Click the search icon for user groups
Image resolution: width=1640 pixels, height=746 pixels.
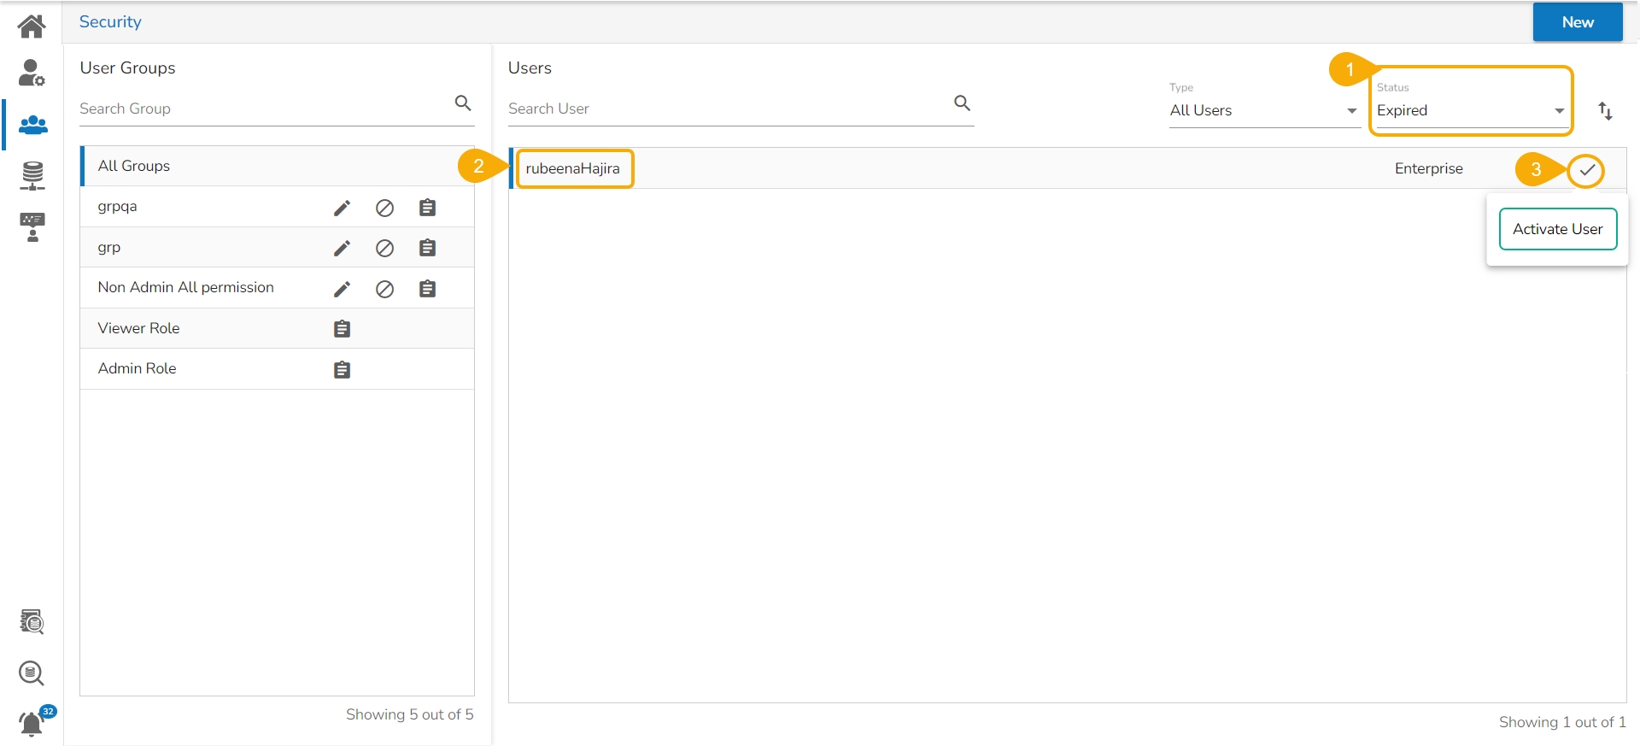[x=463, y=103]
